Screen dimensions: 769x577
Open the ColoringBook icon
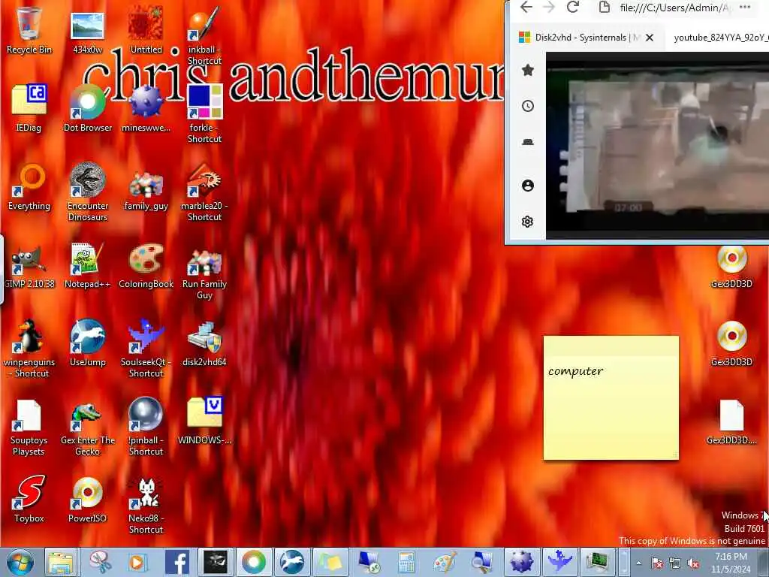point(146,265)
